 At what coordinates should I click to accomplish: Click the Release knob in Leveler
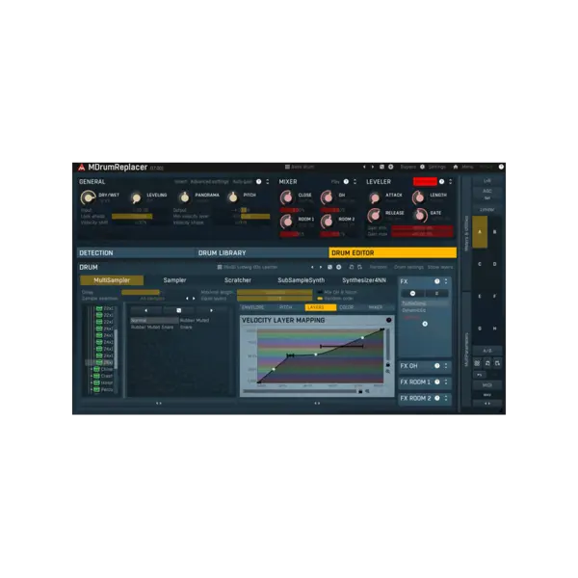[375, 215]
